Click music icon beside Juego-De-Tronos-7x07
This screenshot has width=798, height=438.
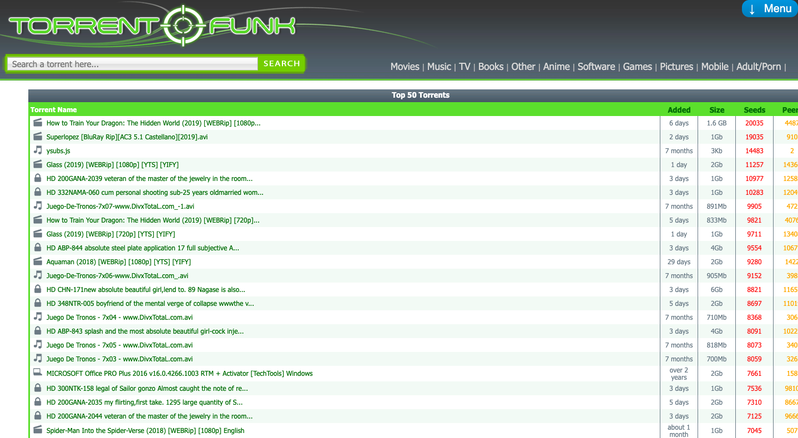coord(38,206)
